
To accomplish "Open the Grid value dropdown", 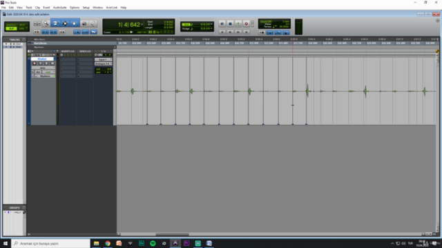I will point(211,24).
